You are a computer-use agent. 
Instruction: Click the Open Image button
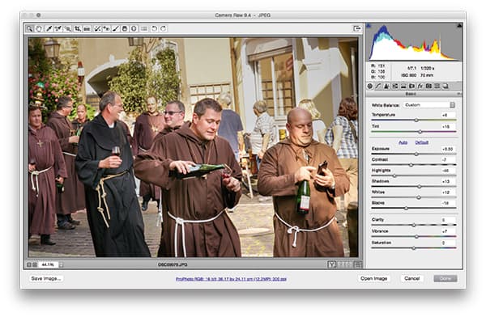click(x=373, y=279)
